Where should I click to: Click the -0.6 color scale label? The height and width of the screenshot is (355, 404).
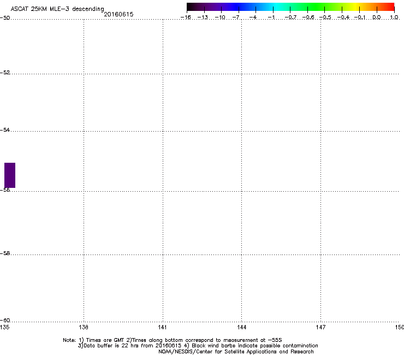308,17
